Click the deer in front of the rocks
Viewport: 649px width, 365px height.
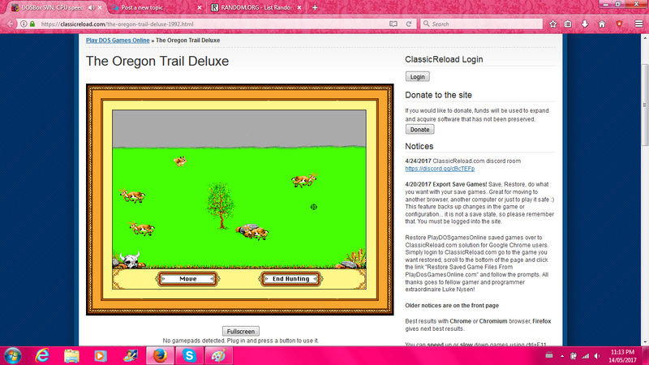(257, 234)
